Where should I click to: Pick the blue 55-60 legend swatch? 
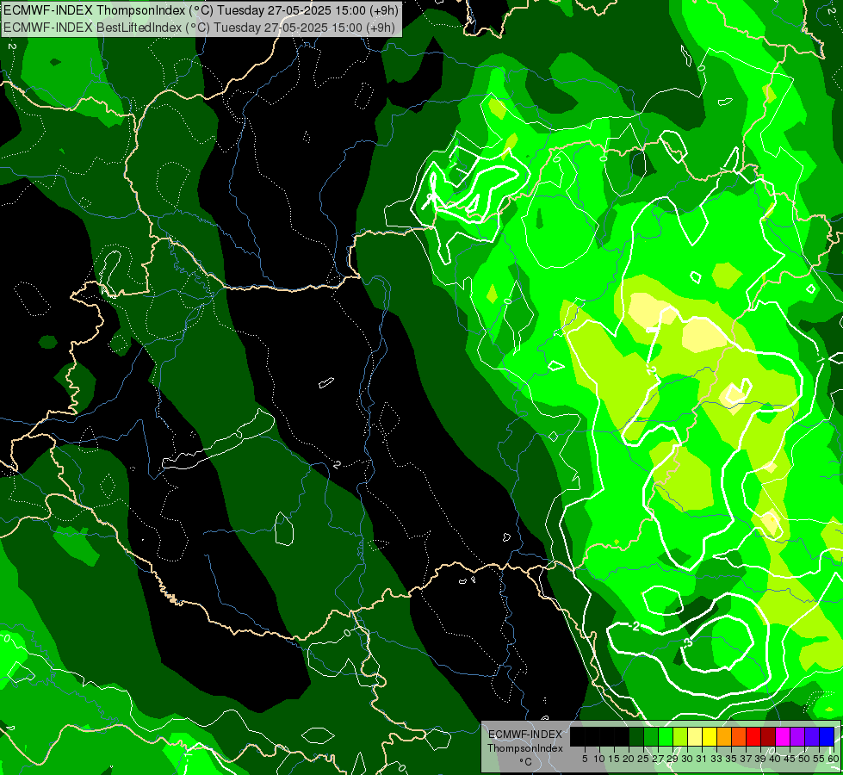[827, 736]
